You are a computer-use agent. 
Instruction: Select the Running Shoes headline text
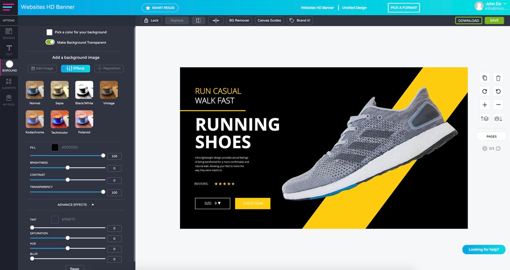237,133
